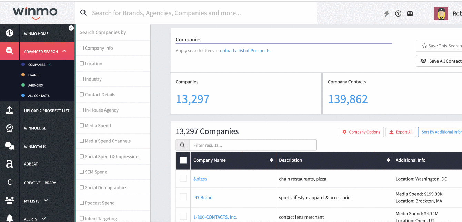Viewport: 462px width, 222px height.
Task: Select all companies with header checkbox
Action: 183,160
